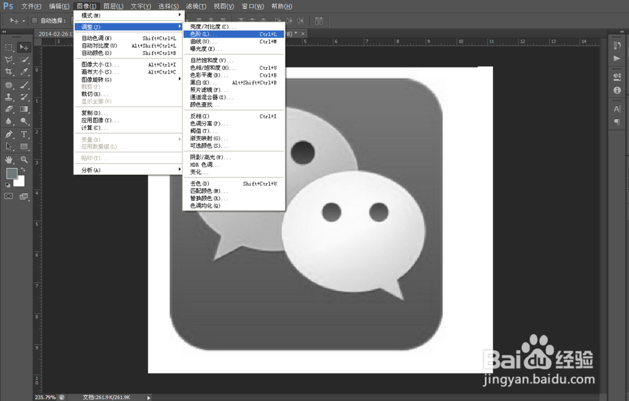Viewport: 629px width, 401px height.
Task: Expand the 模式(M) submenu
Action: click(128, 15)
